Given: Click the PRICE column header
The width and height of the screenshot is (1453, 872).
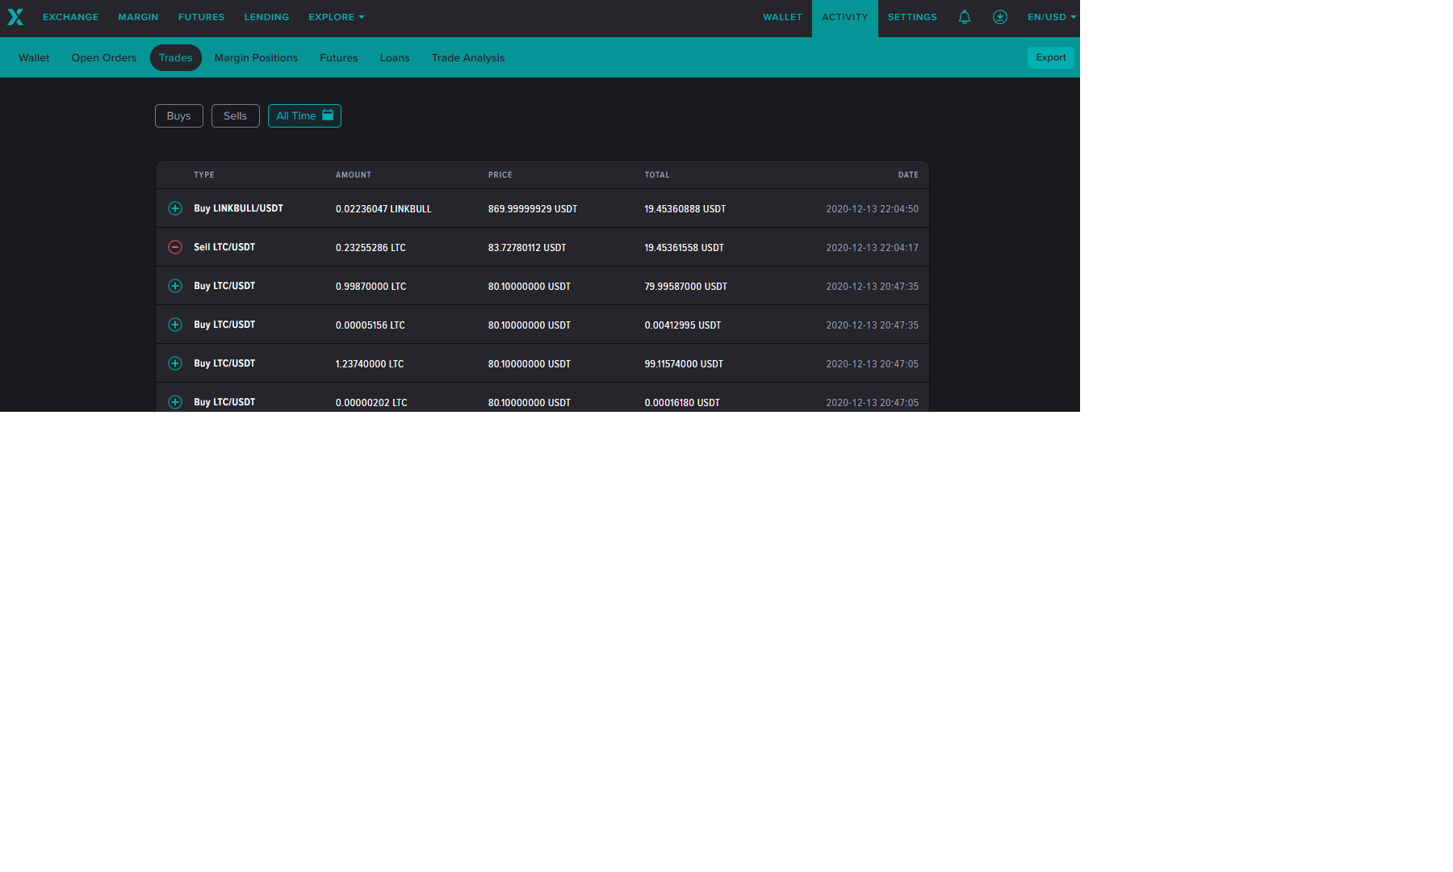Looking at the screenshot, I should pos(500,174).
